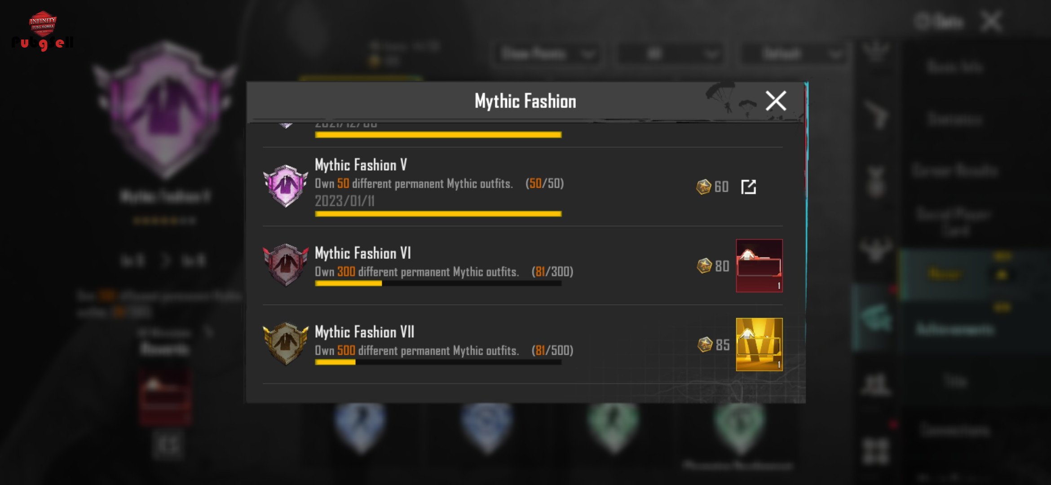The width and height of the screenshot is (1051, 485).
Task: Click the Infinity PUBG Mobile logo
Action: (43, 30)
